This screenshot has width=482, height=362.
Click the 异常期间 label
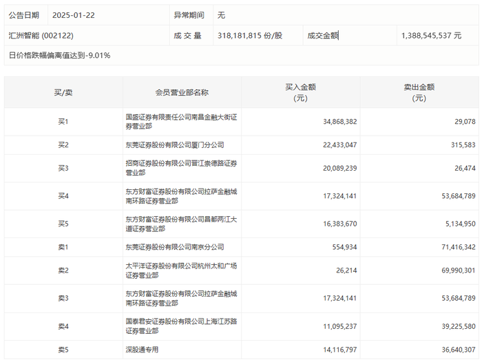click(x=189, y=15)
